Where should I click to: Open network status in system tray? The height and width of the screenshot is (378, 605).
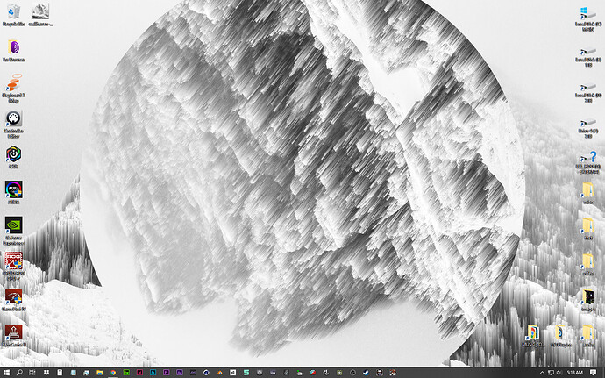tap(551, 373)
